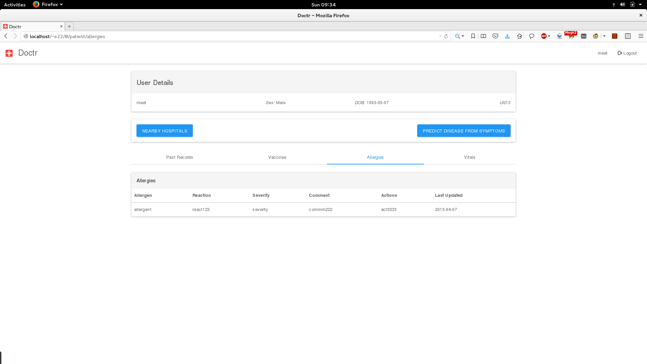Screen dimensions: 647x364
Task: Click the Greasemonkey monkey icon
Action: (595, 36)
